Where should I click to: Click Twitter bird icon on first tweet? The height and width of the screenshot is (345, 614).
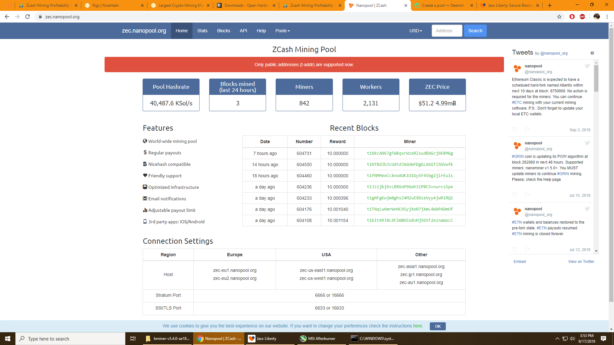(x=587, y=66)
